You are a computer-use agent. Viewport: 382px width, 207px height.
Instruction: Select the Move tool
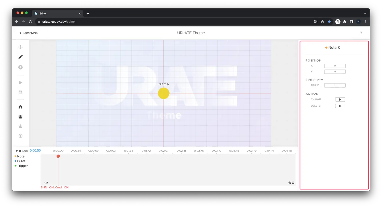[x=20, y=47]
